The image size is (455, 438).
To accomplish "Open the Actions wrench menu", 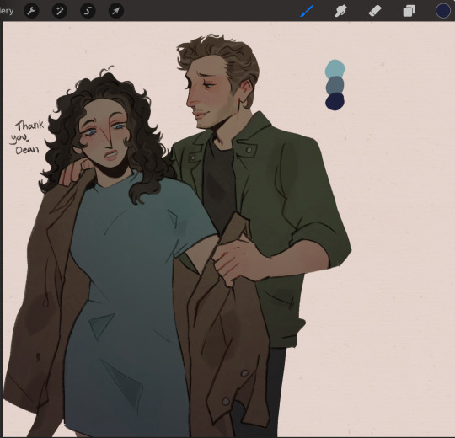I will (31, 11).
